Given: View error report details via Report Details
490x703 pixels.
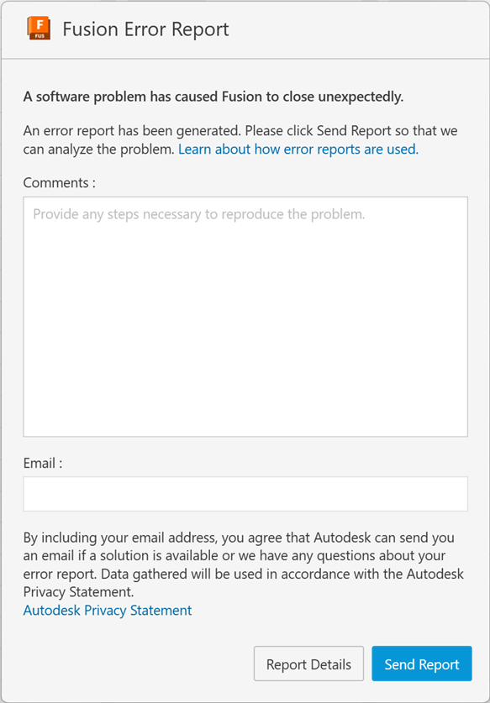Looking at the screenshot, I should 308,664.
